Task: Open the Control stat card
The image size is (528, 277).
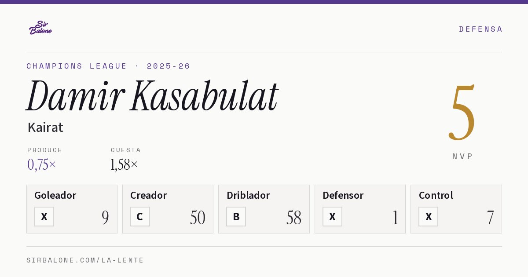Action: tap(456, 209)
